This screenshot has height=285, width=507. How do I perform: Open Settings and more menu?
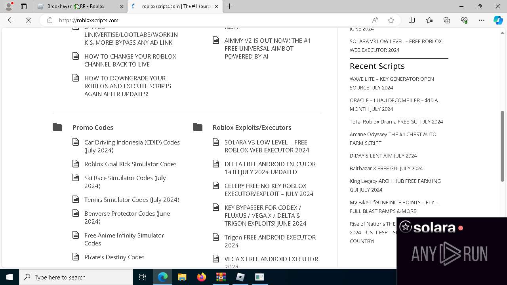pos(482,20)
